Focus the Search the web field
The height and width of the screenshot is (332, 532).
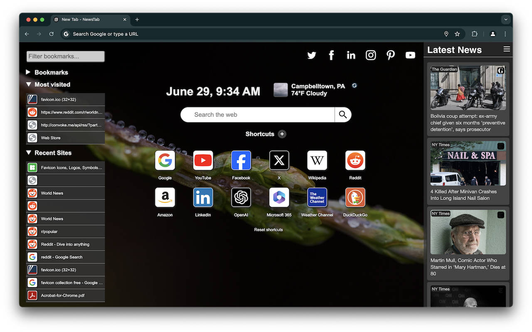(258, 115)
